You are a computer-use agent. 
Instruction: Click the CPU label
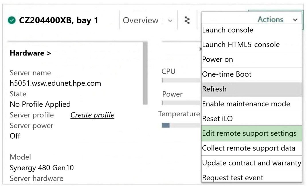pyautogui.click(x=168, y=71)
